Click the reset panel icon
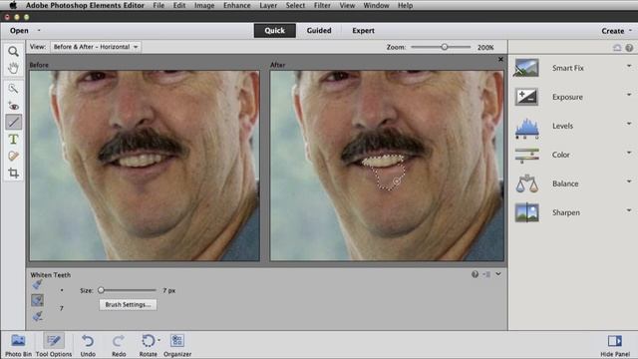The image size is (638, 359). [617, 48]
